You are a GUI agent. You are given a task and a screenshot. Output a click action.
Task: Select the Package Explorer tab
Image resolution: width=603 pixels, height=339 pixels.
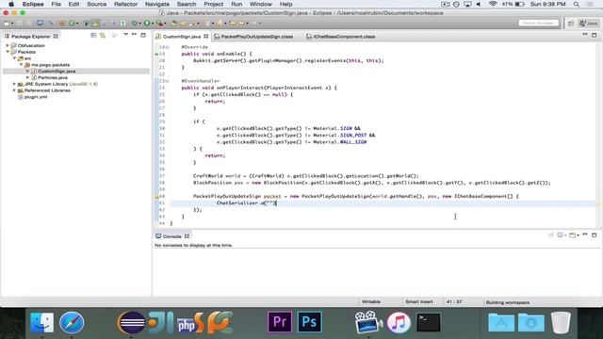31,36
